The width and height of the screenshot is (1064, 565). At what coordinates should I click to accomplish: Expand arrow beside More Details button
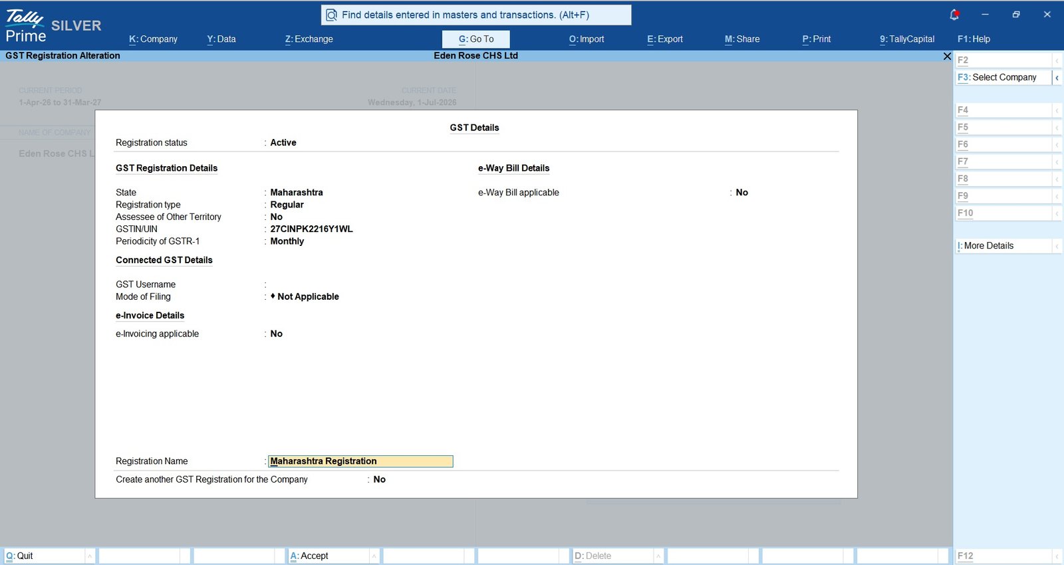click(1057, 246)
